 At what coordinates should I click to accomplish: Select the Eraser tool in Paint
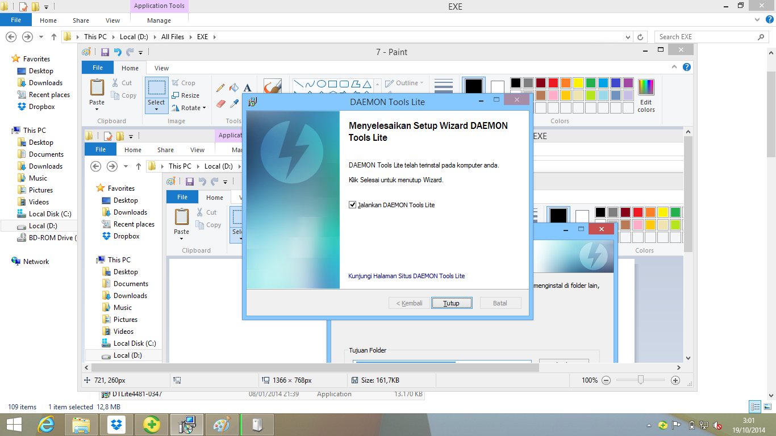pyautogui.click(x=220, y=103)
